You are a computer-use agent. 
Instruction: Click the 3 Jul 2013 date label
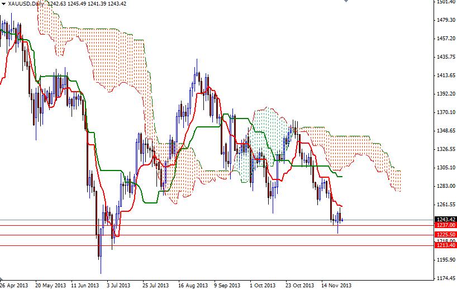[x=118, y=285]
